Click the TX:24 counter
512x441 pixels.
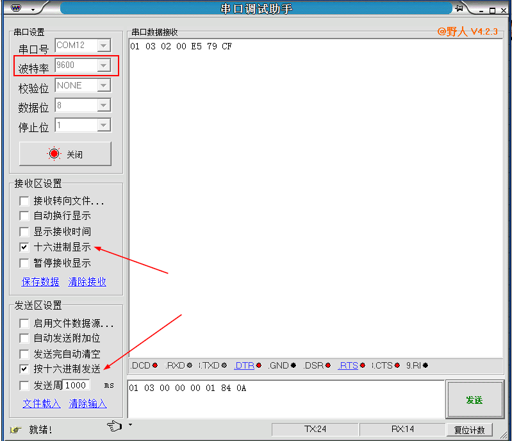click(315, 429)
